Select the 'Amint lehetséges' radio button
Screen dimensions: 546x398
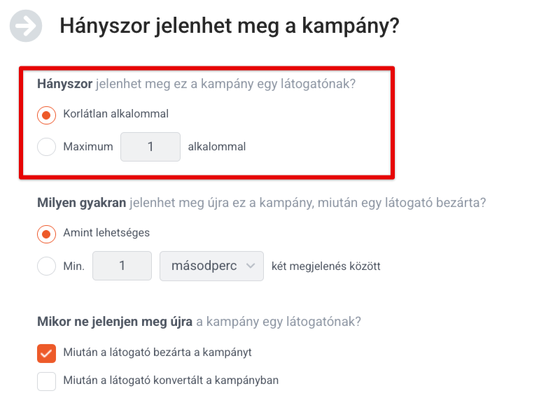(46, 234)
